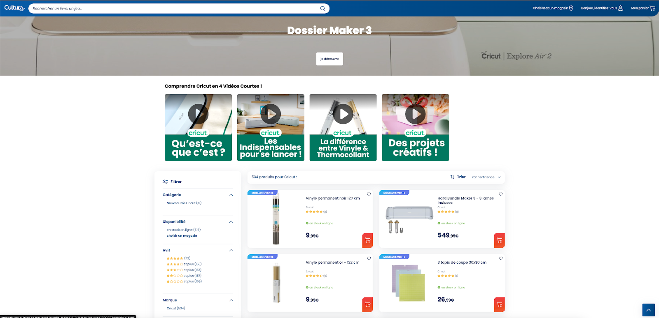
Task: Add Hard Bundle Maker 3 to cart
Action: pyautogui.click(x=499, y=240)
